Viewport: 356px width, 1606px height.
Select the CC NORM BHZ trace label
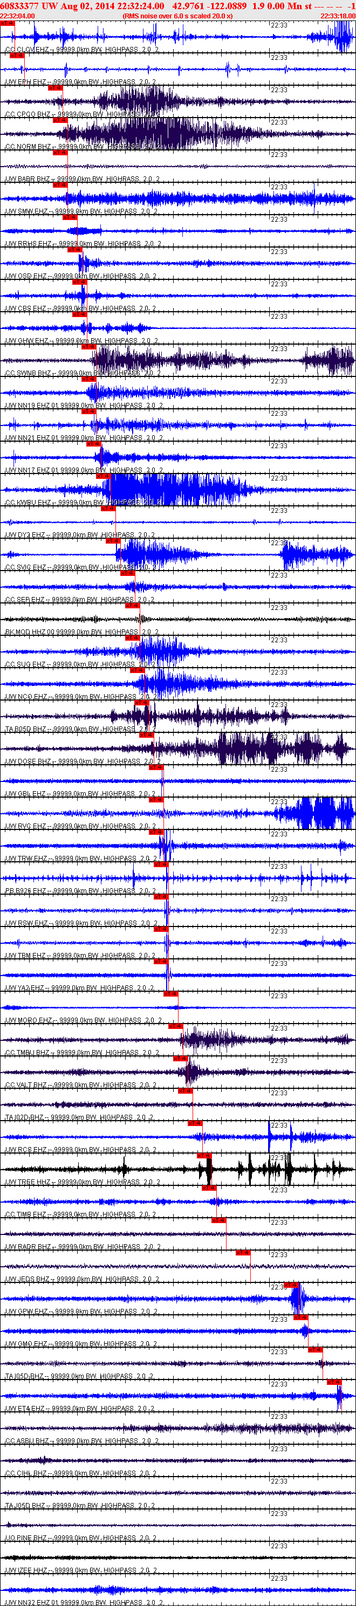tap(83, 147)
